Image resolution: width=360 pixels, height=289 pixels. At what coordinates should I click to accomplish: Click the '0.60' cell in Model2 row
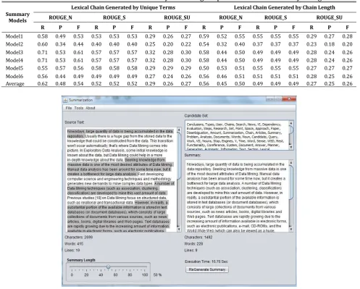tap(43, 44)
